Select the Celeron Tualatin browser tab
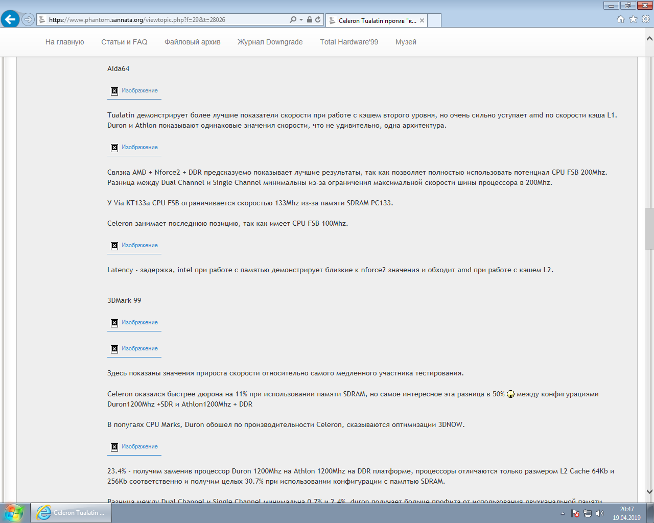Viewport: 654px width, 523px height. 376,21
